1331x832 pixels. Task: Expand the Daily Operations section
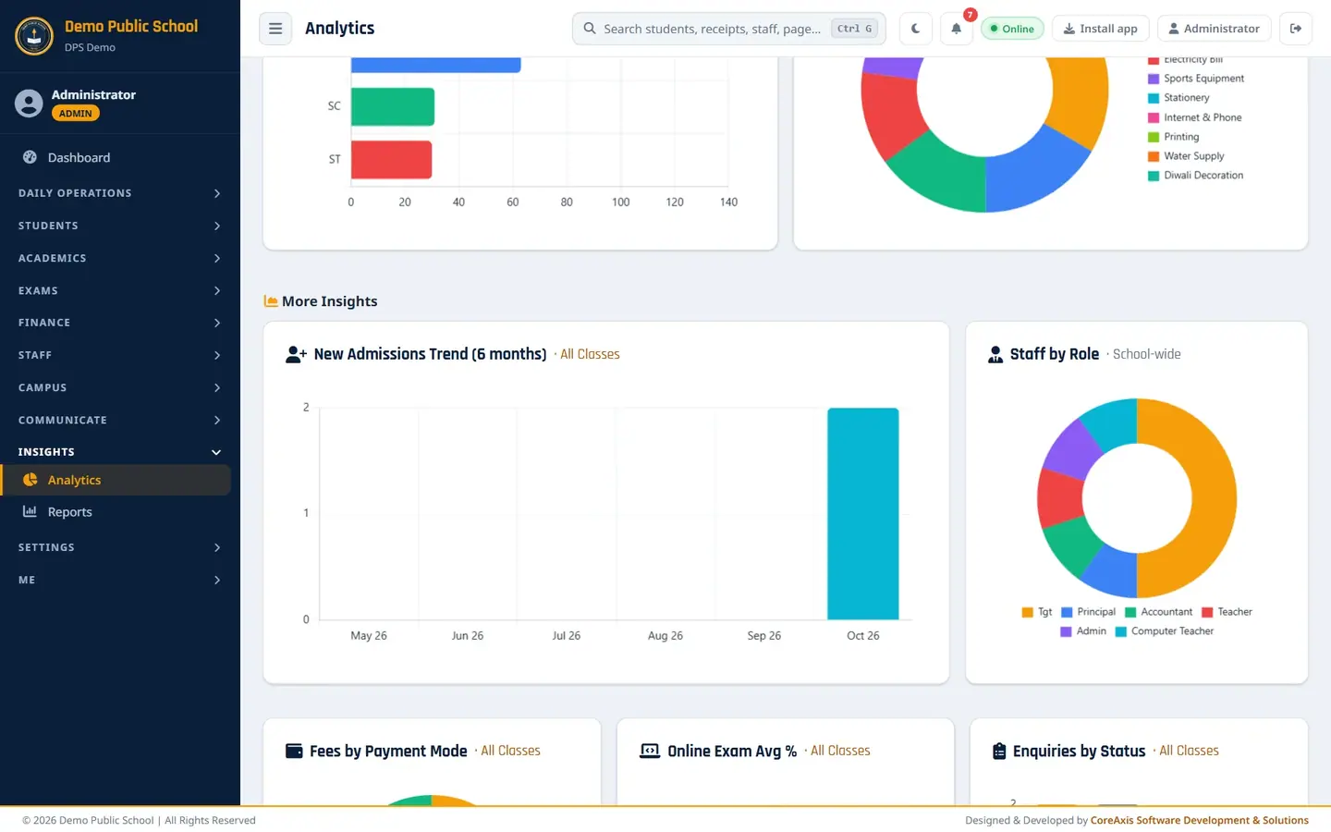tap(120, 193)
